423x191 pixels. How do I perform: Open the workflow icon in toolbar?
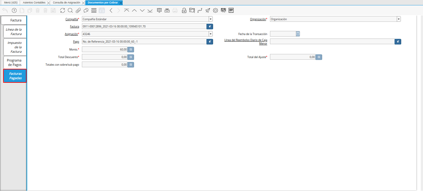[x=199, y=10]
